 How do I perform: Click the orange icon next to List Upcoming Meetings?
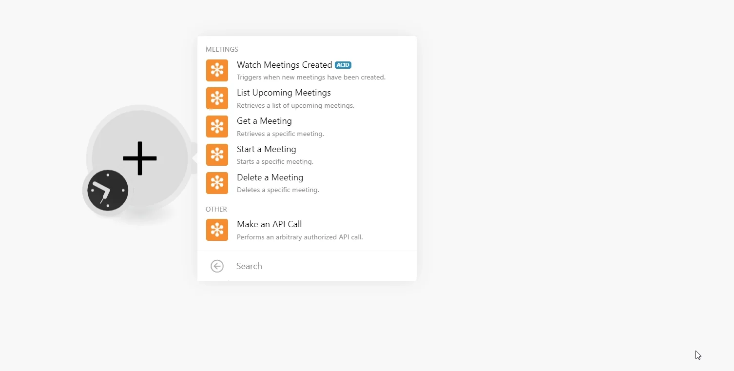[x=217, y=98]
